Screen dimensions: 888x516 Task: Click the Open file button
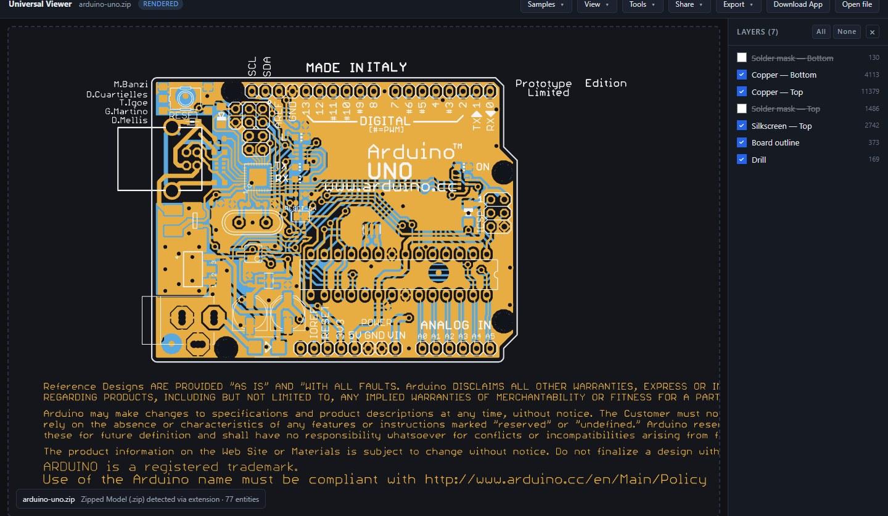click(857, 4)
